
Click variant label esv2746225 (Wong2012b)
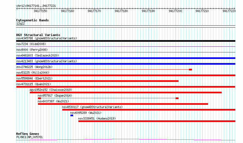(34, 67)
